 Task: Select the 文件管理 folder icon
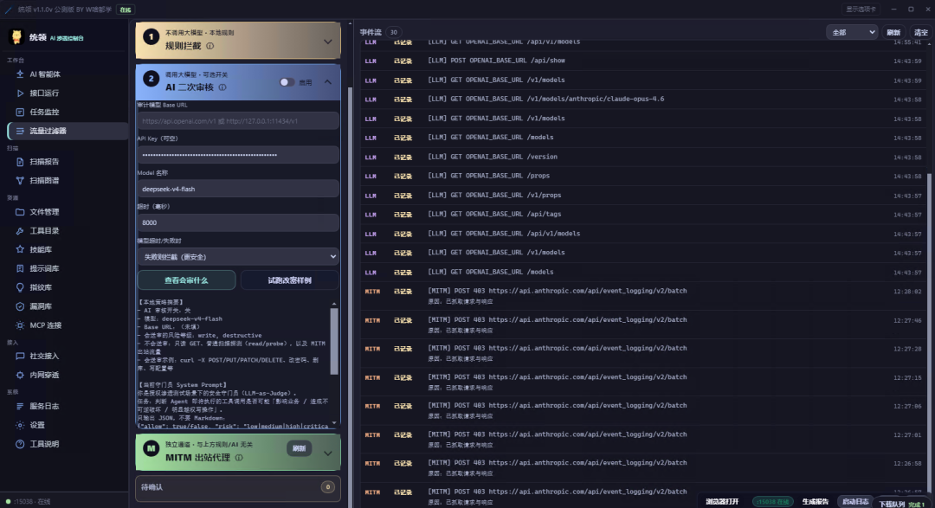20,212
